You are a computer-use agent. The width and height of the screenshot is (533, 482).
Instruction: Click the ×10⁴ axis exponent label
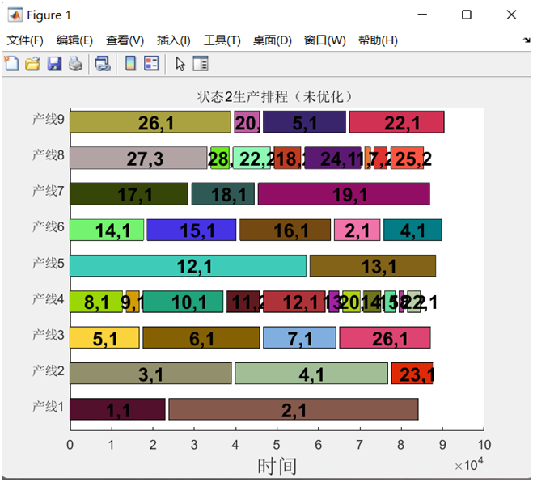point(469,464)
